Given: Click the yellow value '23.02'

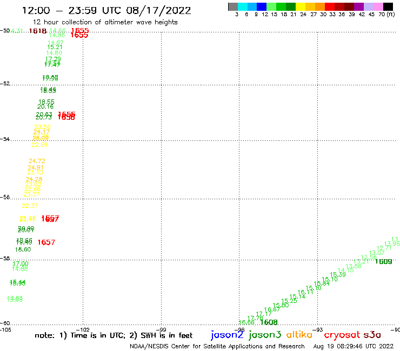Looking at the screenshot, I should (33, 184).
